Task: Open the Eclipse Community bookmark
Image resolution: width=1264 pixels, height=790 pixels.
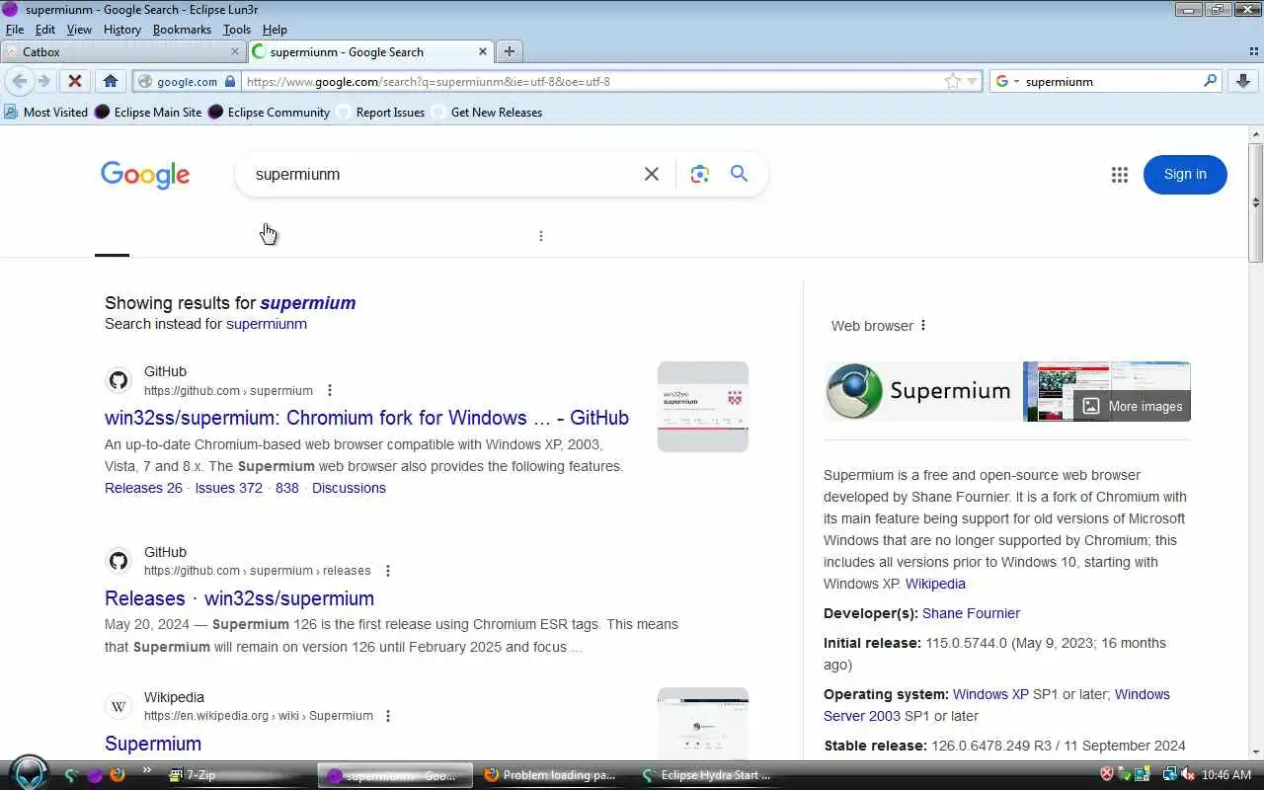Action: click(269, 112)
